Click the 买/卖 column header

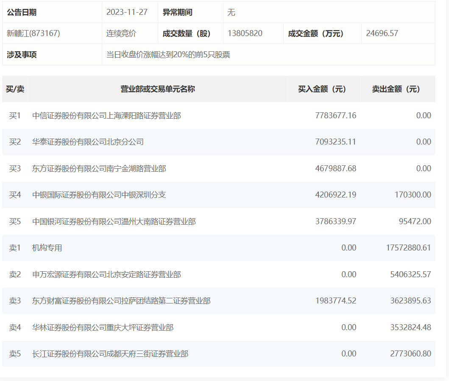[15, 89]
